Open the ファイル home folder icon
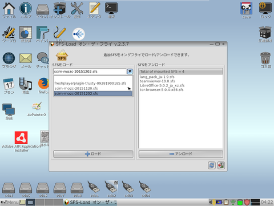Screen dimensions: 274x206 9,9
